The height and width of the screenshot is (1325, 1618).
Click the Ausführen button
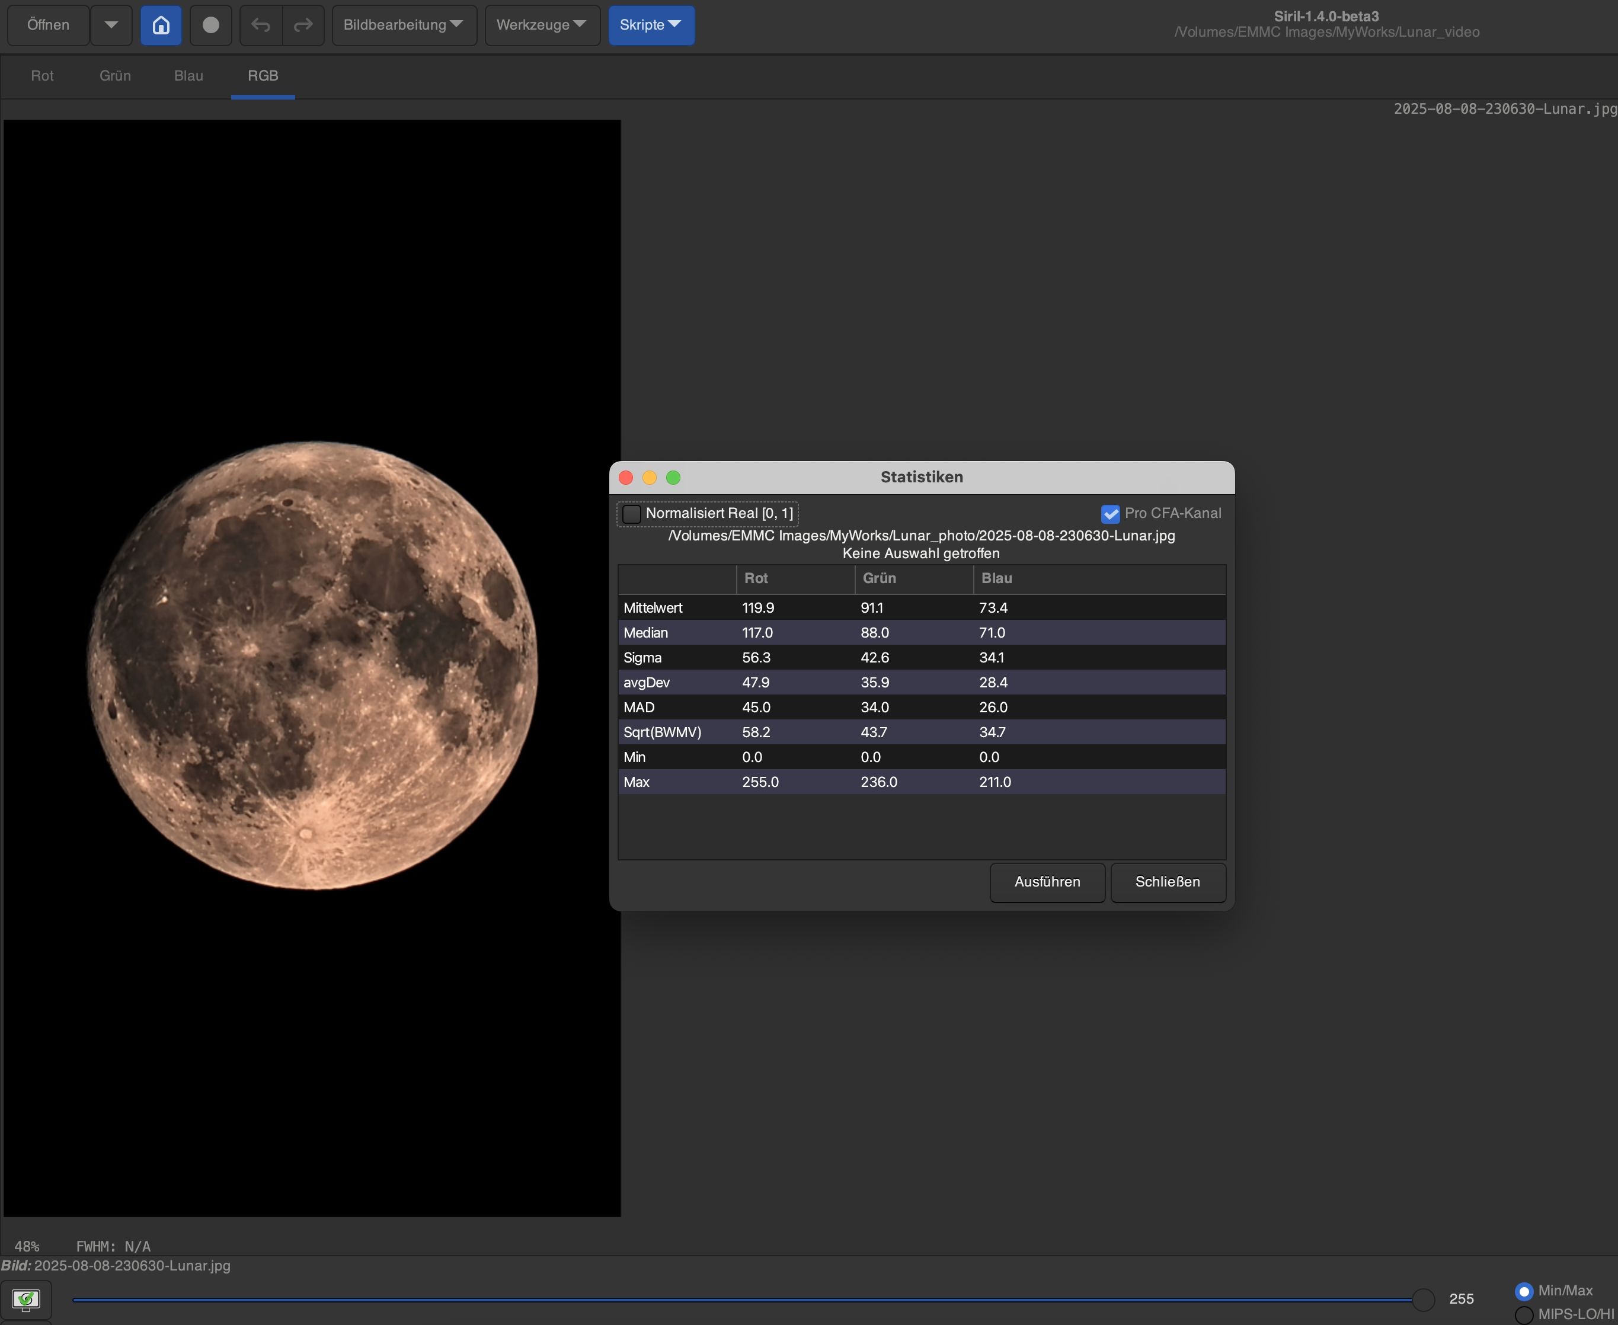pos(1047,882)
